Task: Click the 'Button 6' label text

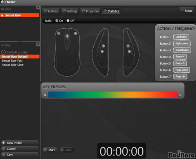Action: point(165,70)
